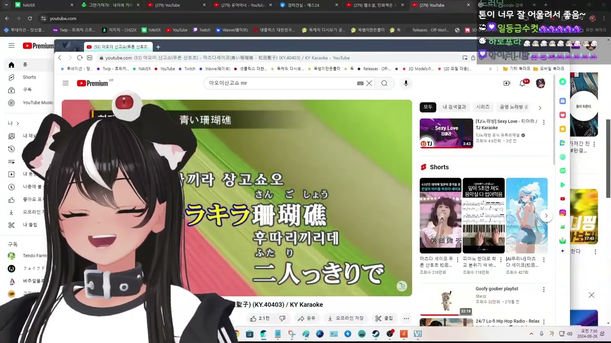The width and height of the screenshot is (611, 343).
Task: Open YouTube Music in the left sidebar
Action: (32, 102)
